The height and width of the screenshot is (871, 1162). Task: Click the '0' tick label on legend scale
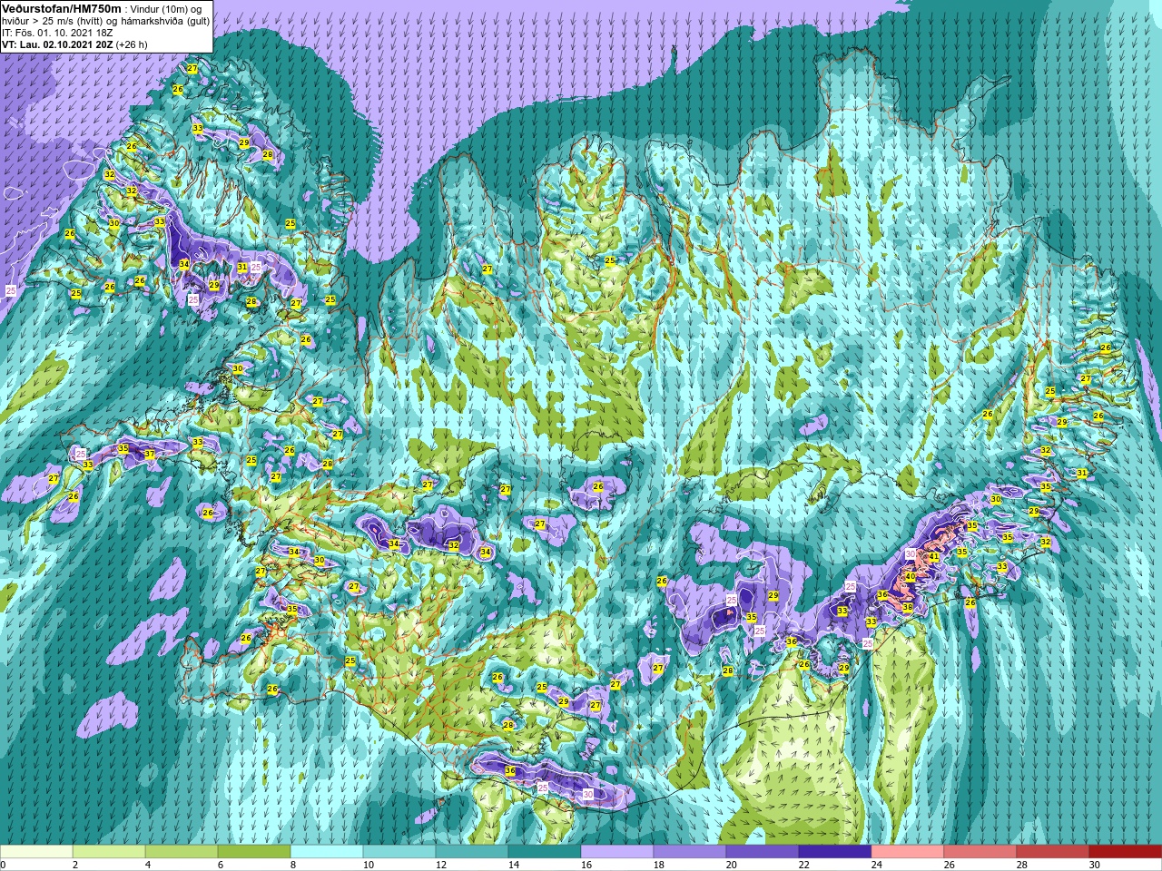pos(3,865)
